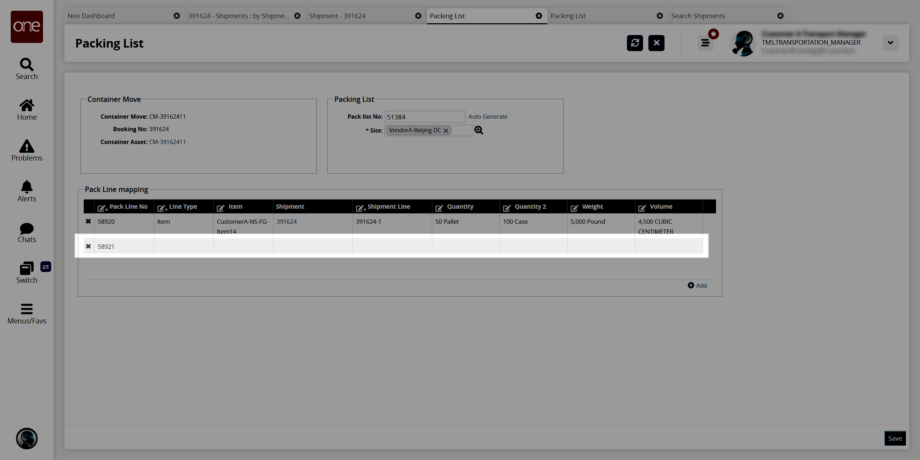Click the Site lookup magnifier icon

coord(478,130)
